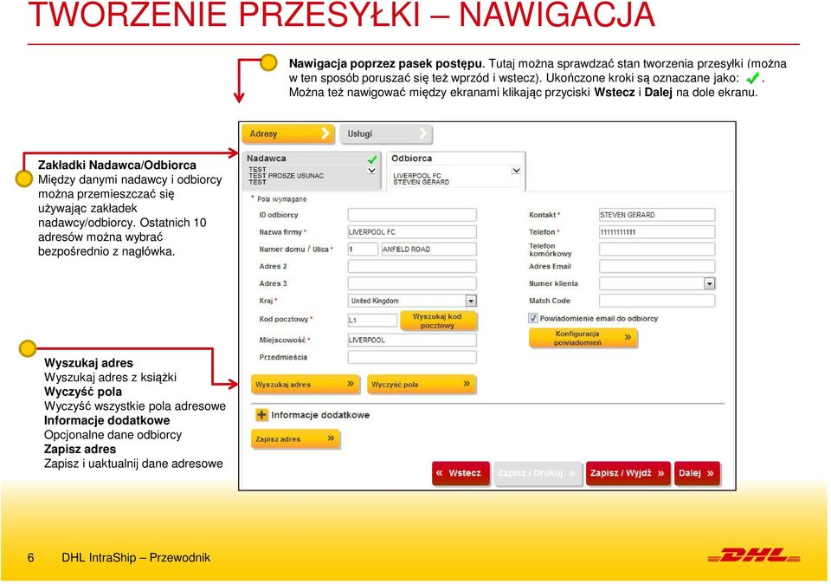The width and height of the screenshot is (831, 584).
Task: Click the Match Code field
Action: click(x=657, y=301)
